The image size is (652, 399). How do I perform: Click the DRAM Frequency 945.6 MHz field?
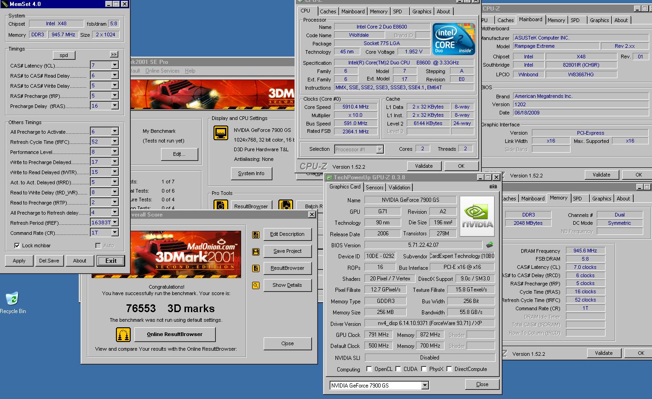[x=585, y=251]
